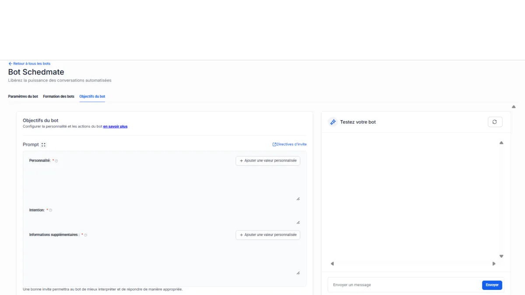
Task: Click info icon beside Informations supplémentaires
Action: pos(85,235)
